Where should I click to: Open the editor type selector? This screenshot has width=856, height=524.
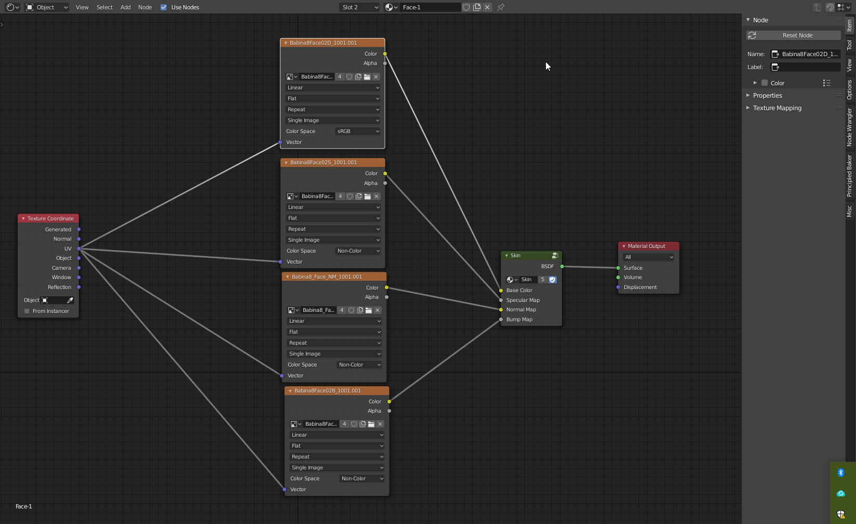[x=13, y=7]
